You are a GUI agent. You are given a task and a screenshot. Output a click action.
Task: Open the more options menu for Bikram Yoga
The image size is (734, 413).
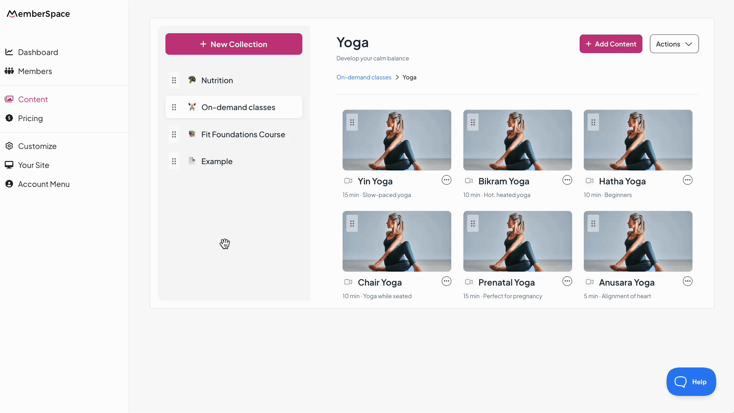tap(567, 180)
